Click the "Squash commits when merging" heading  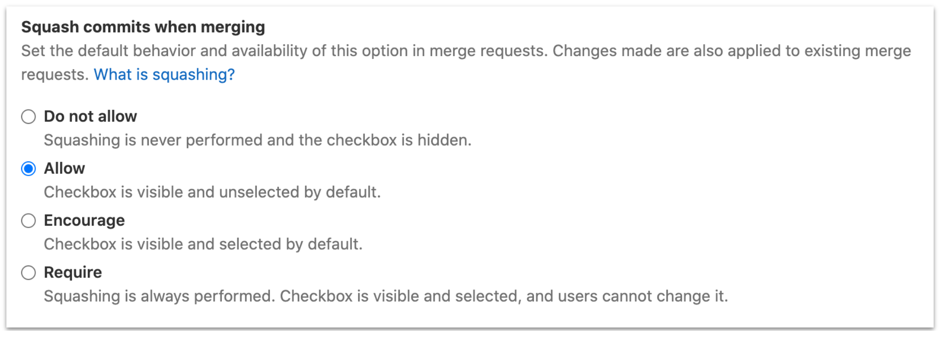(143, 27)
